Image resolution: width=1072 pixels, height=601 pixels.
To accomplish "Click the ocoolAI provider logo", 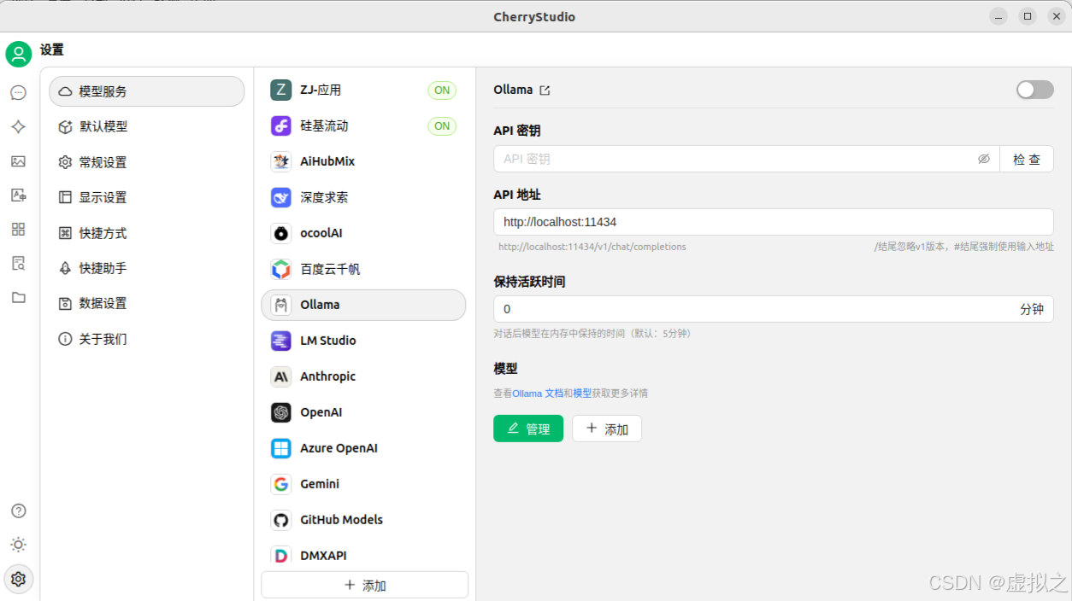I will pos(280,233).
